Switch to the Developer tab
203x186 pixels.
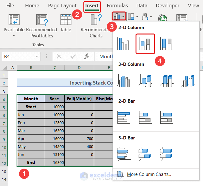tap(167, 6)
